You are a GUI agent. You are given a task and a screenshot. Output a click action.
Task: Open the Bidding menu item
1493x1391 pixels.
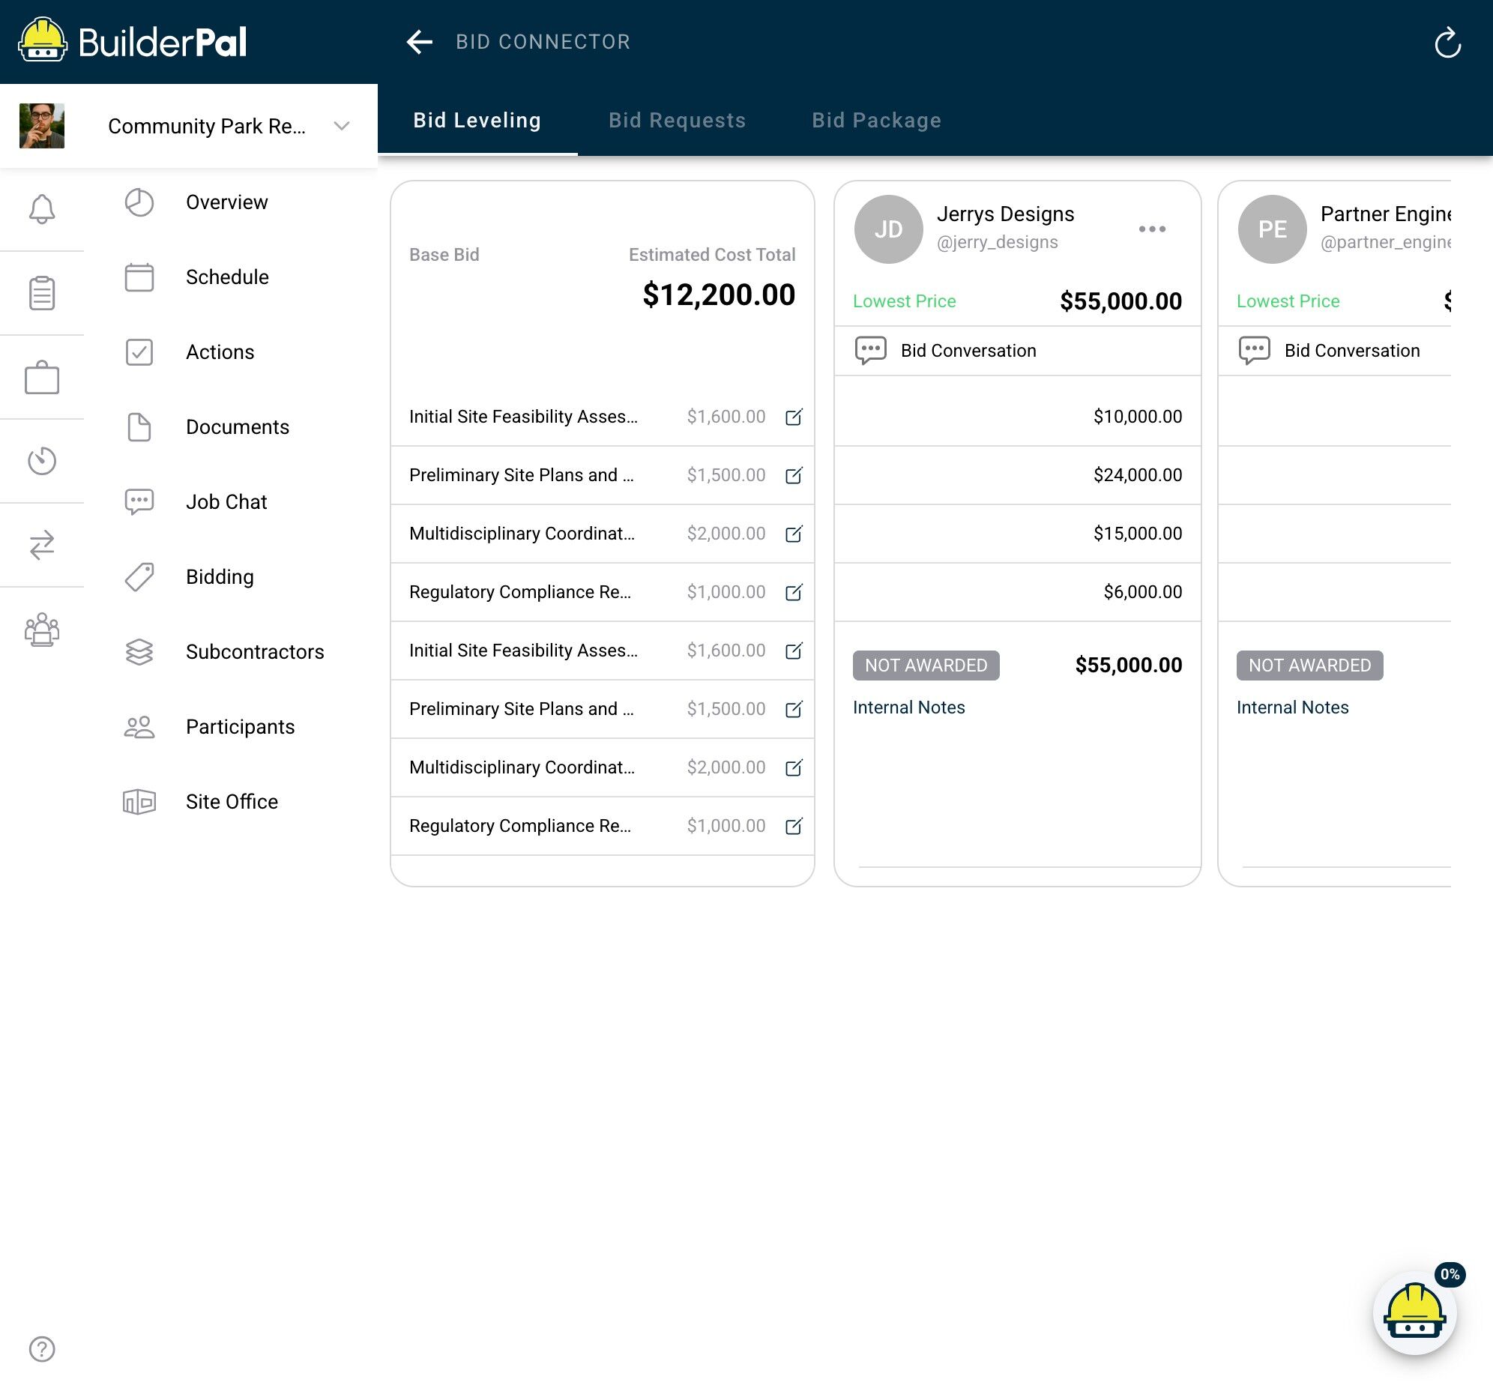220,577
